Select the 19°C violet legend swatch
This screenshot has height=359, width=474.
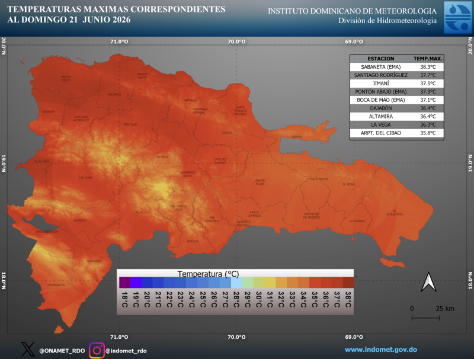click(136, 283)
